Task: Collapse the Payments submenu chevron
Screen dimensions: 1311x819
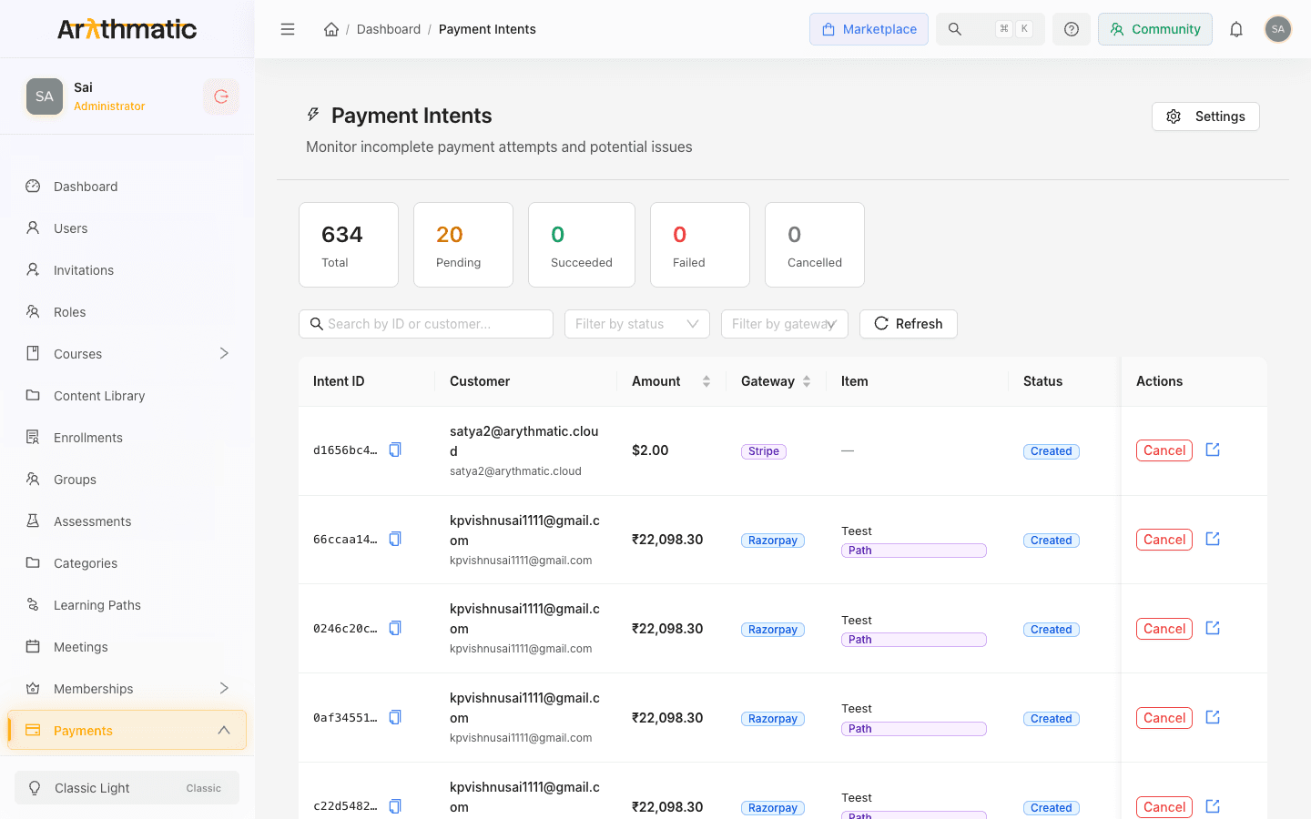Action: [x=224, y=730]
